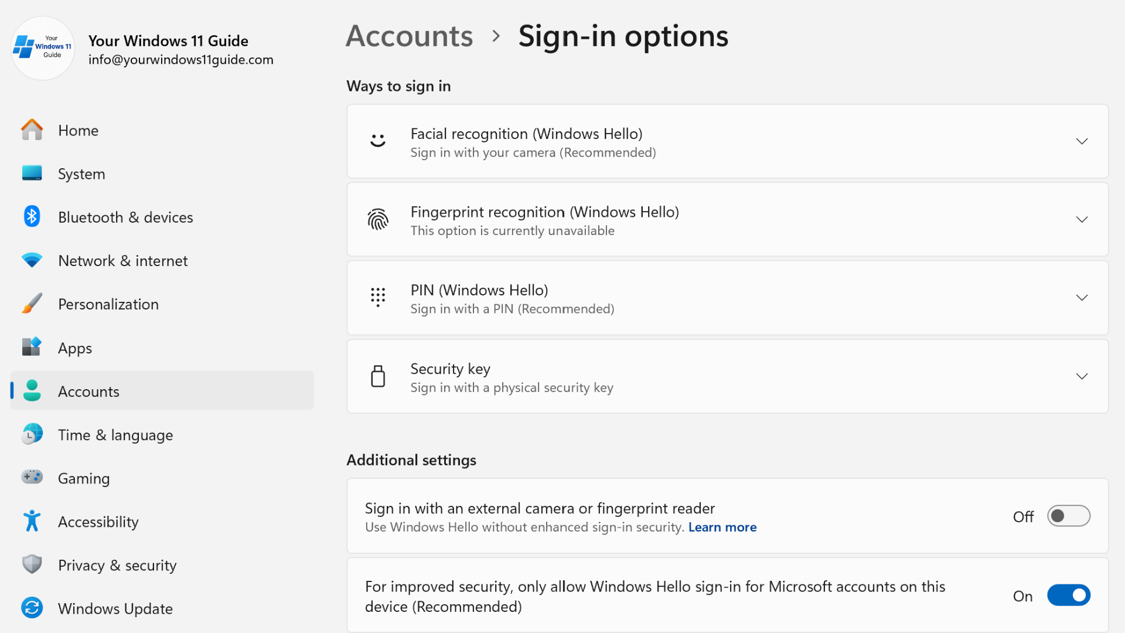Disable Windows Hello sign-in for Microsoft accounts
This screenshot has width=1125, height=633.
(1068, 595)
